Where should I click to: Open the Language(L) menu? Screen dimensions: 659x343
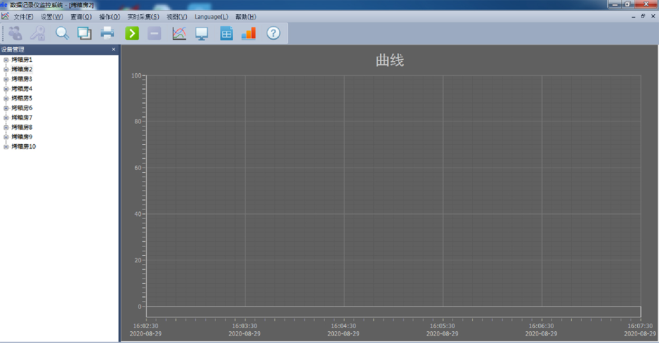tap(211, 17)
